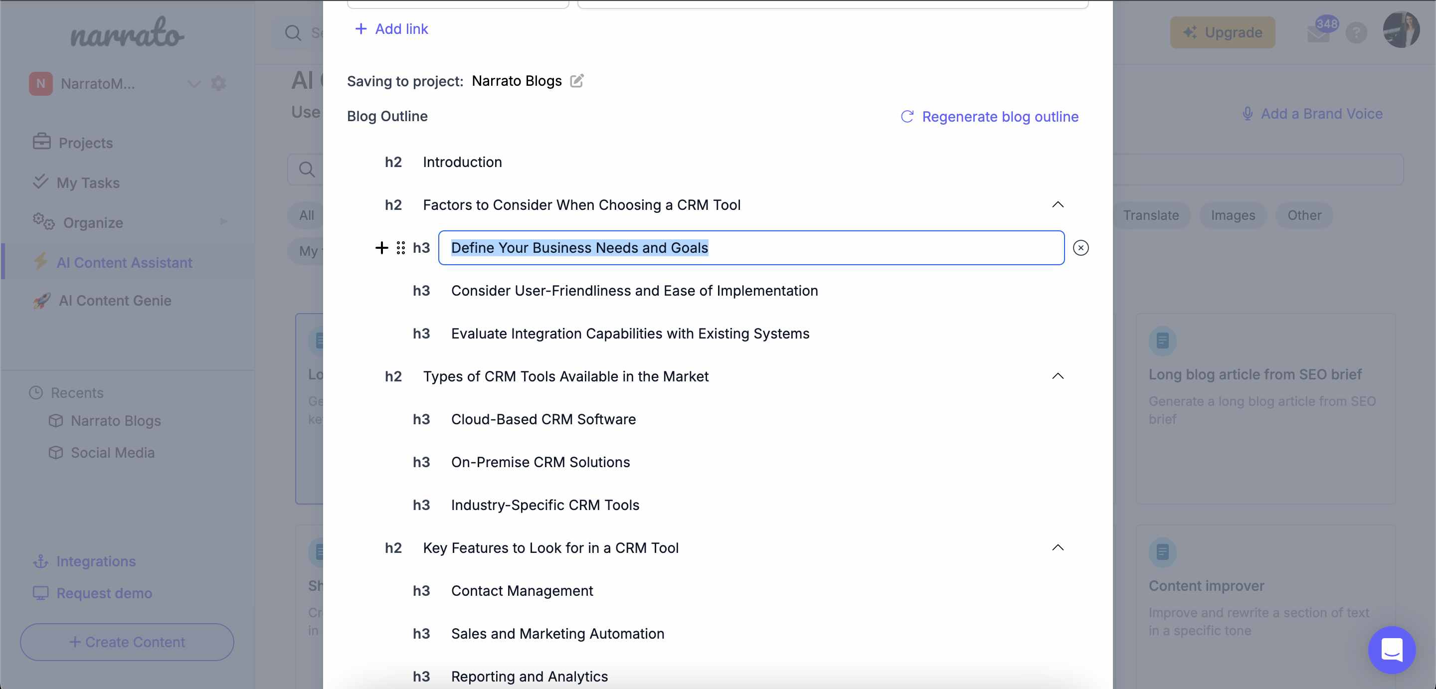Click the template search magnifier icon

(307, 169)
